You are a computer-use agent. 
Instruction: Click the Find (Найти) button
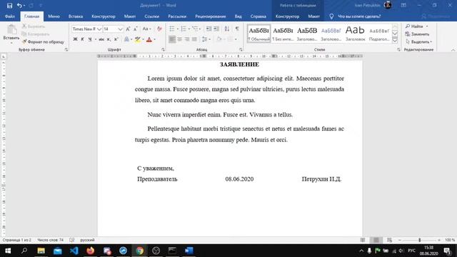click(x=414, y=26)
